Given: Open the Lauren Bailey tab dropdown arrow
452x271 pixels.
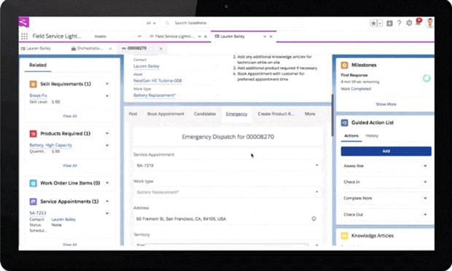Looking at the screenshot, I should [265, 36].
